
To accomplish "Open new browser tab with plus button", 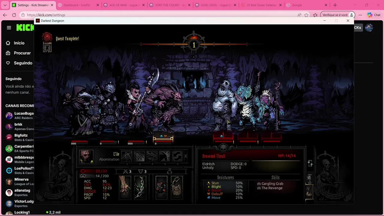I will [335, 5].
